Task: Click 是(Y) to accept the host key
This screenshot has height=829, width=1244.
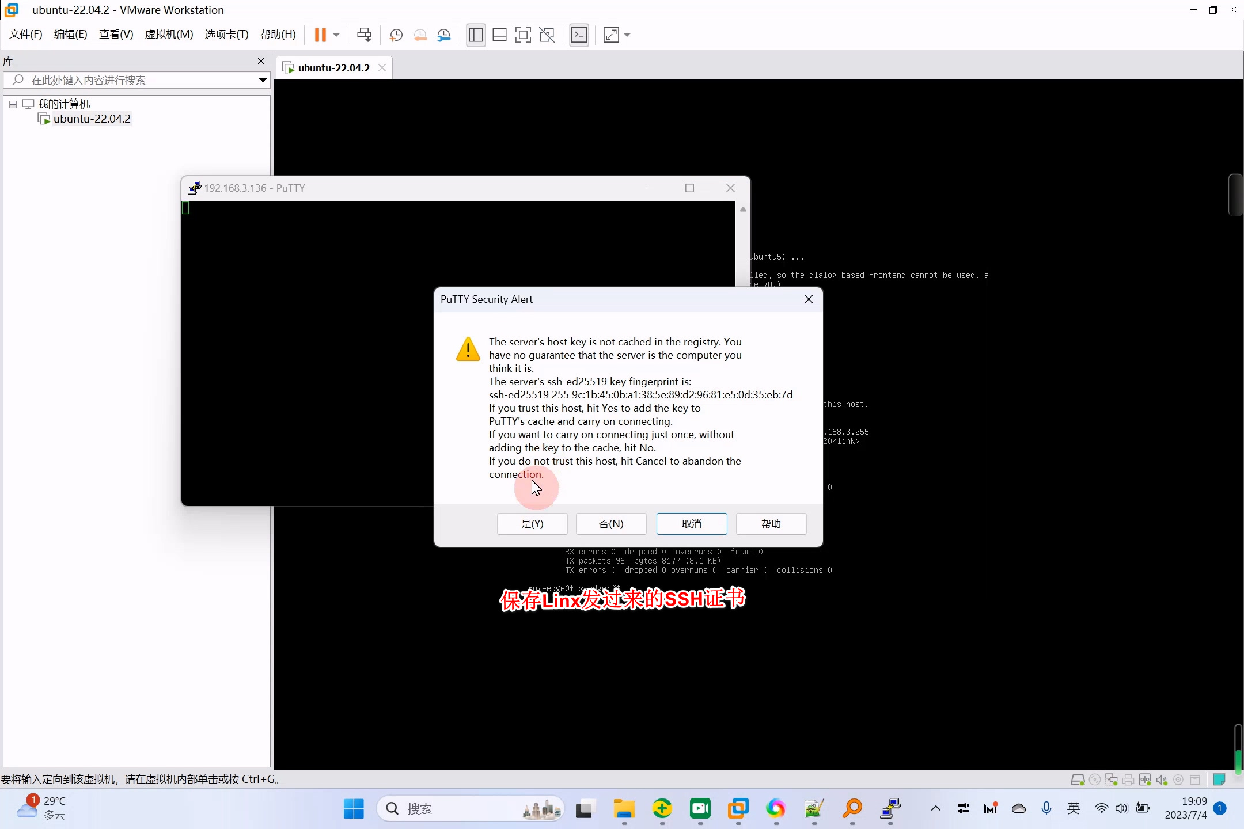Action: point(532,524)
